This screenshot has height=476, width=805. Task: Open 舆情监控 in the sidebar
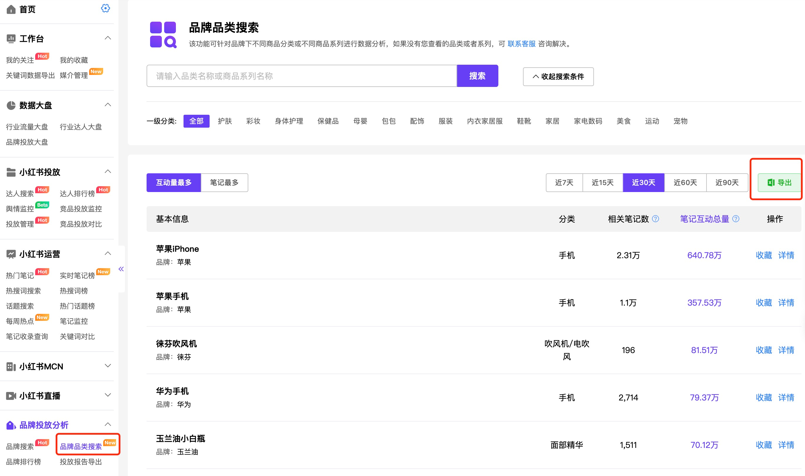20,209
